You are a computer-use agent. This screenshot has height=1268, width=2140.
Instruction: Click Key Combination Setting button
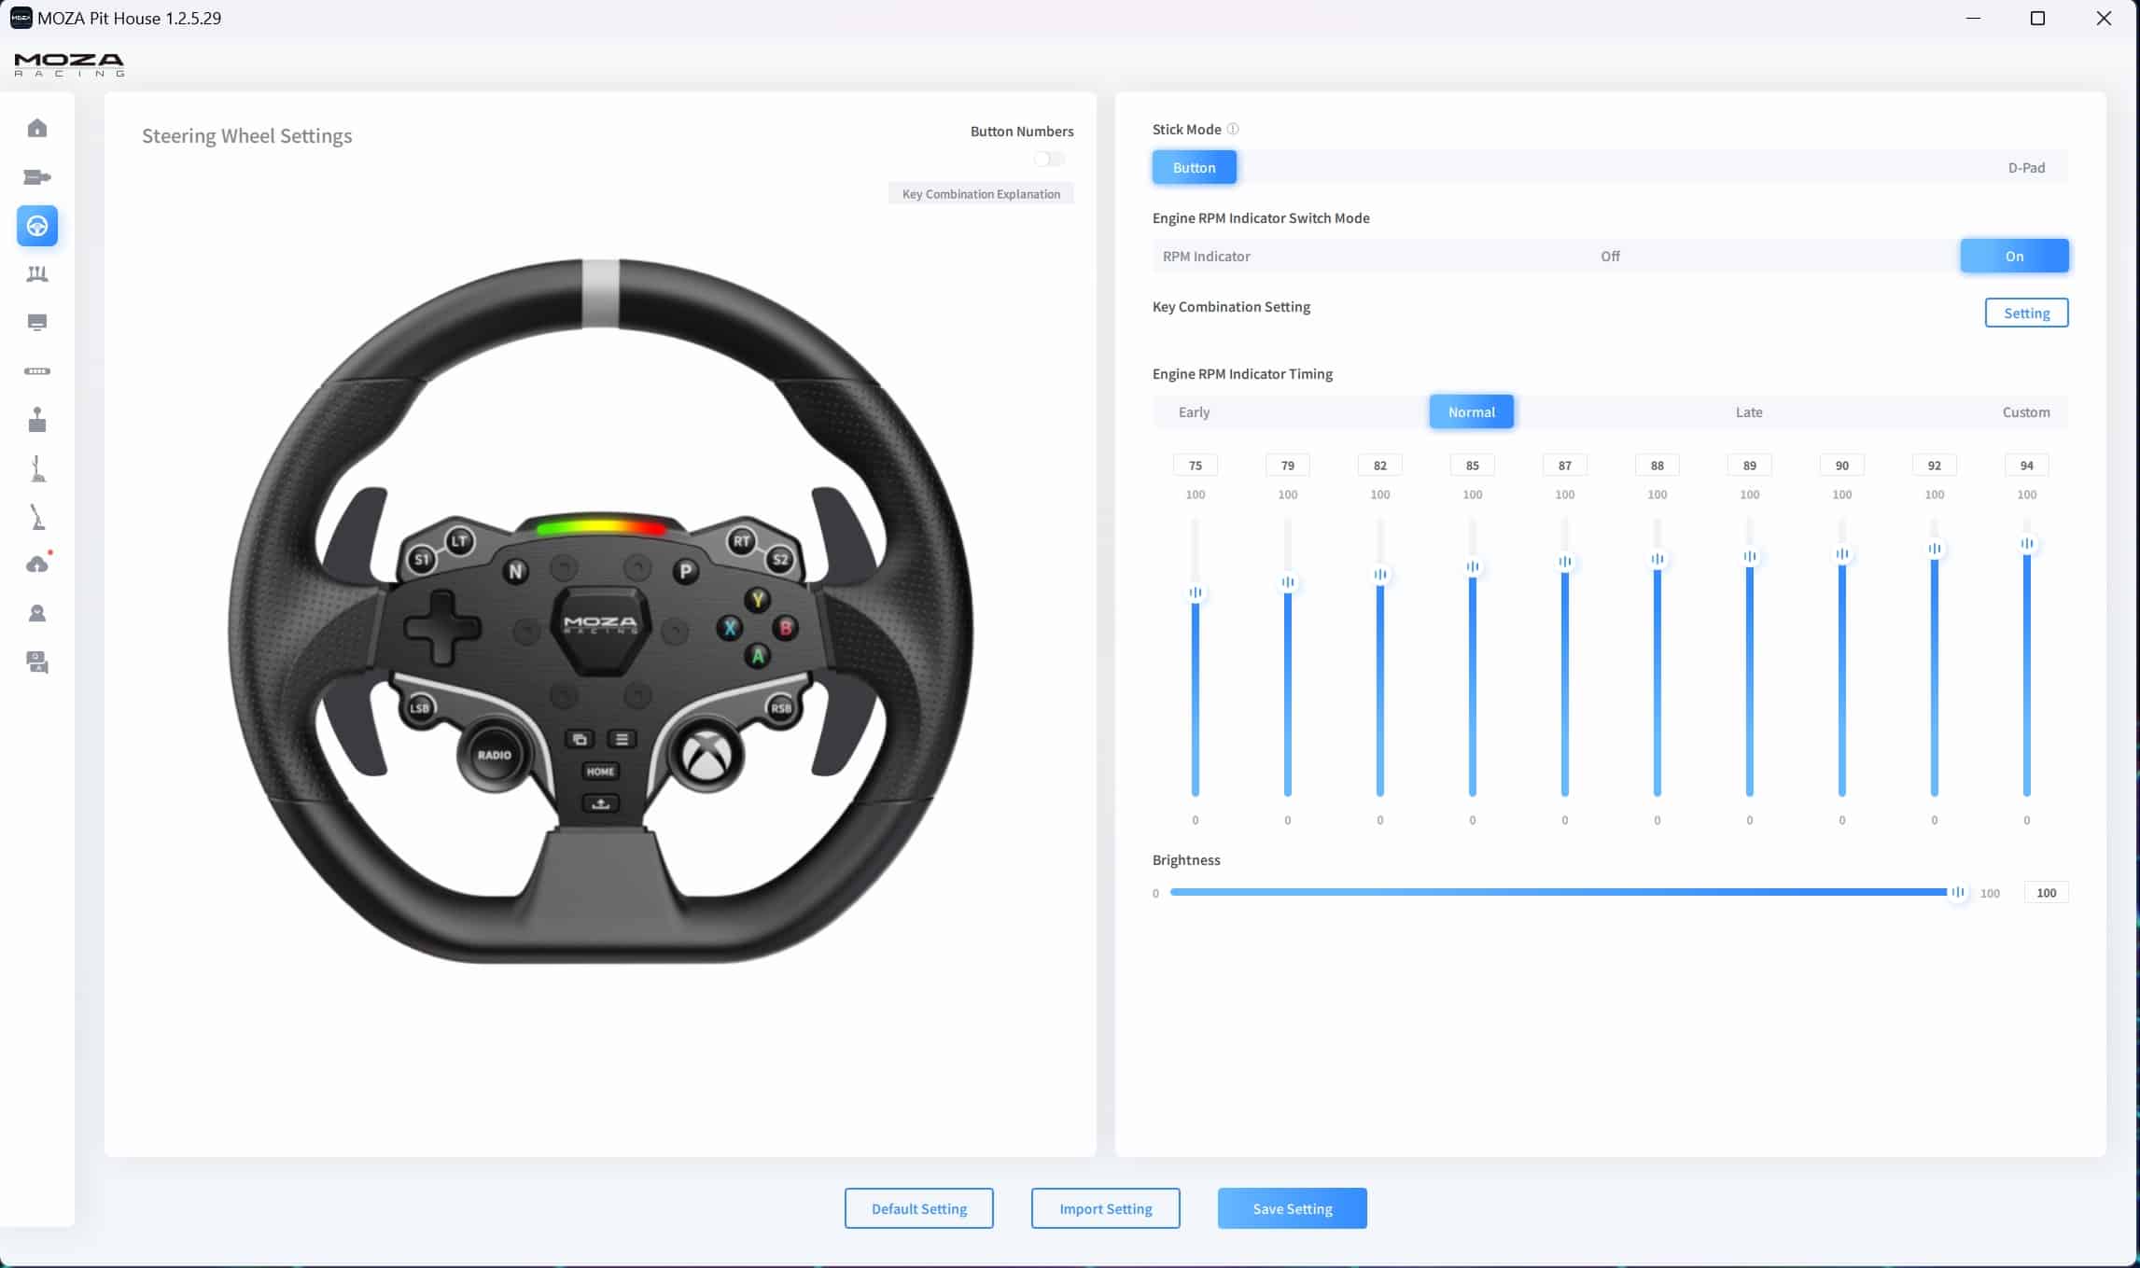point(2026,314)
